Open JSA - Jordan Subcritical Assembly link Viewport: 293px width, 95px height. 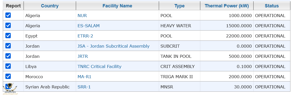113,46
